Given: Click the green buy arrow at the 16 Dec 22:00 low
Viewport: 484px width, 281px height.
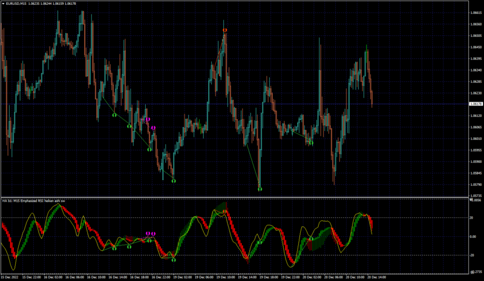Looking at the screenshot, I should (x=174, y=181).
